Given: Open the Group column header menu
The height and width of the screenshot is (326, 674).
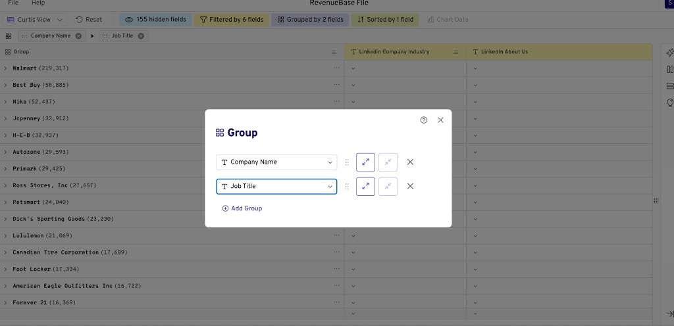Looking at the screenshot, I should pyautogui.click(x=334, y=52).
